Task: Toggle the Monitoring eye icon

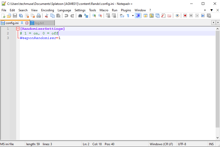Action: tap(177, 16)
